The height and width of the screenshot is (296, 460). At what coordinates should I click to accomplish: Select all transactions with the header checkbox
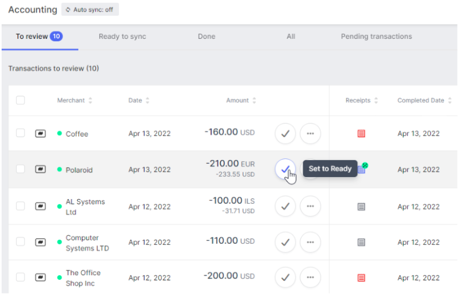pos(20,100)
